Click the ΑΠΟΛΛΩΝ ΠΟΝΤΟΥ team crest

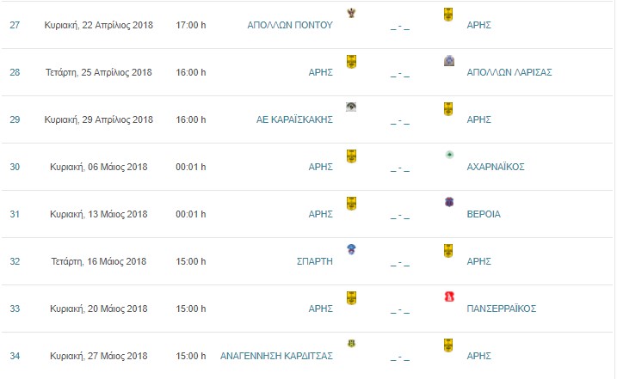(x=351, y=13)
